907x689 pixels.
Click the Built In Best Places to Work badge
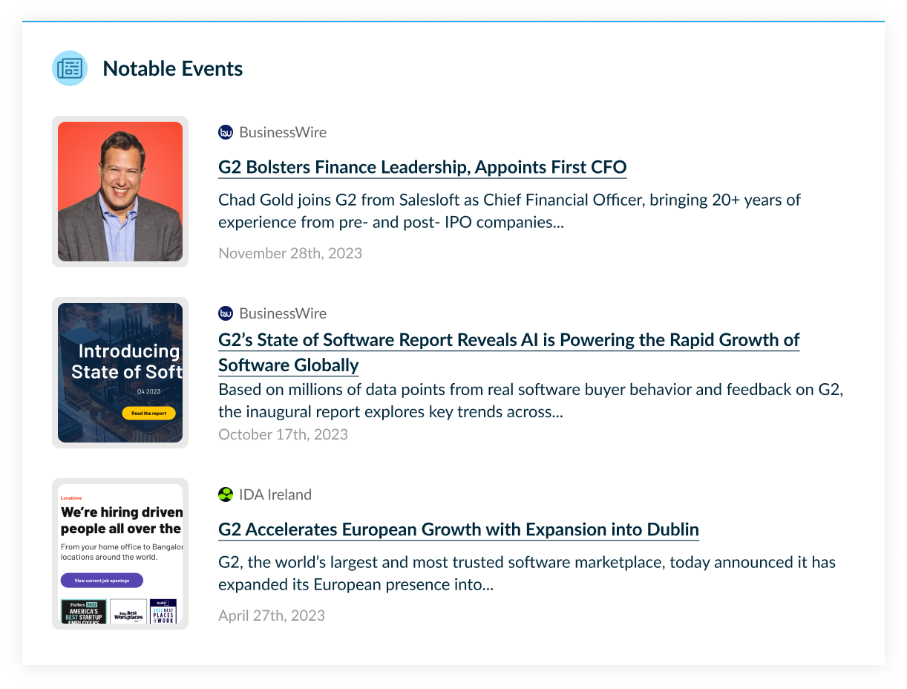(163, 612)
